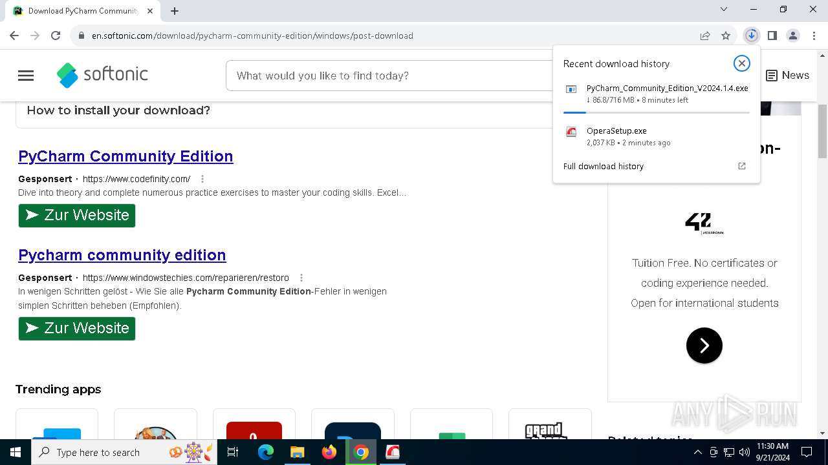Open options for windowstechies ad
828x465 pixels.
301,278
